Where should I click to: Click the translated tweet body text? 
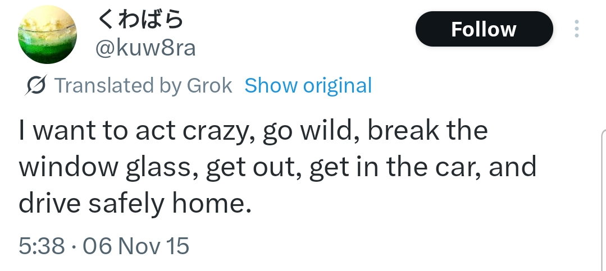coord(277,167)
